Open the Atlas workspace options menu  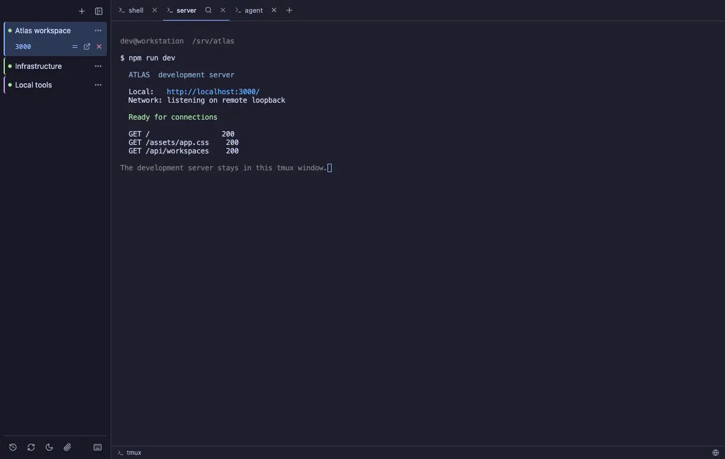coord(98,31)
